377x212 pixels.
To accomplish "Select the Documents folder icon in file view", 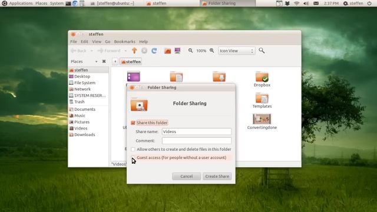I will (176, 77).
